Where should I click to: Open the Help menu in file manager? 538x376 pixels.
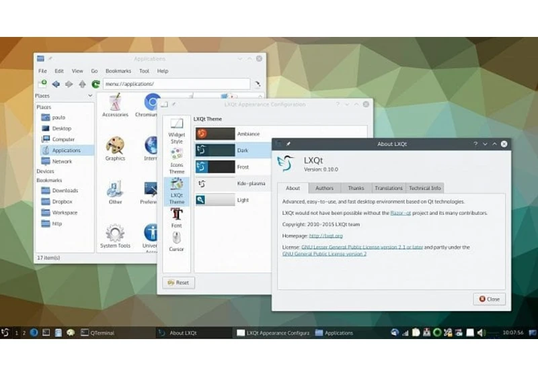tap(163, 71)
